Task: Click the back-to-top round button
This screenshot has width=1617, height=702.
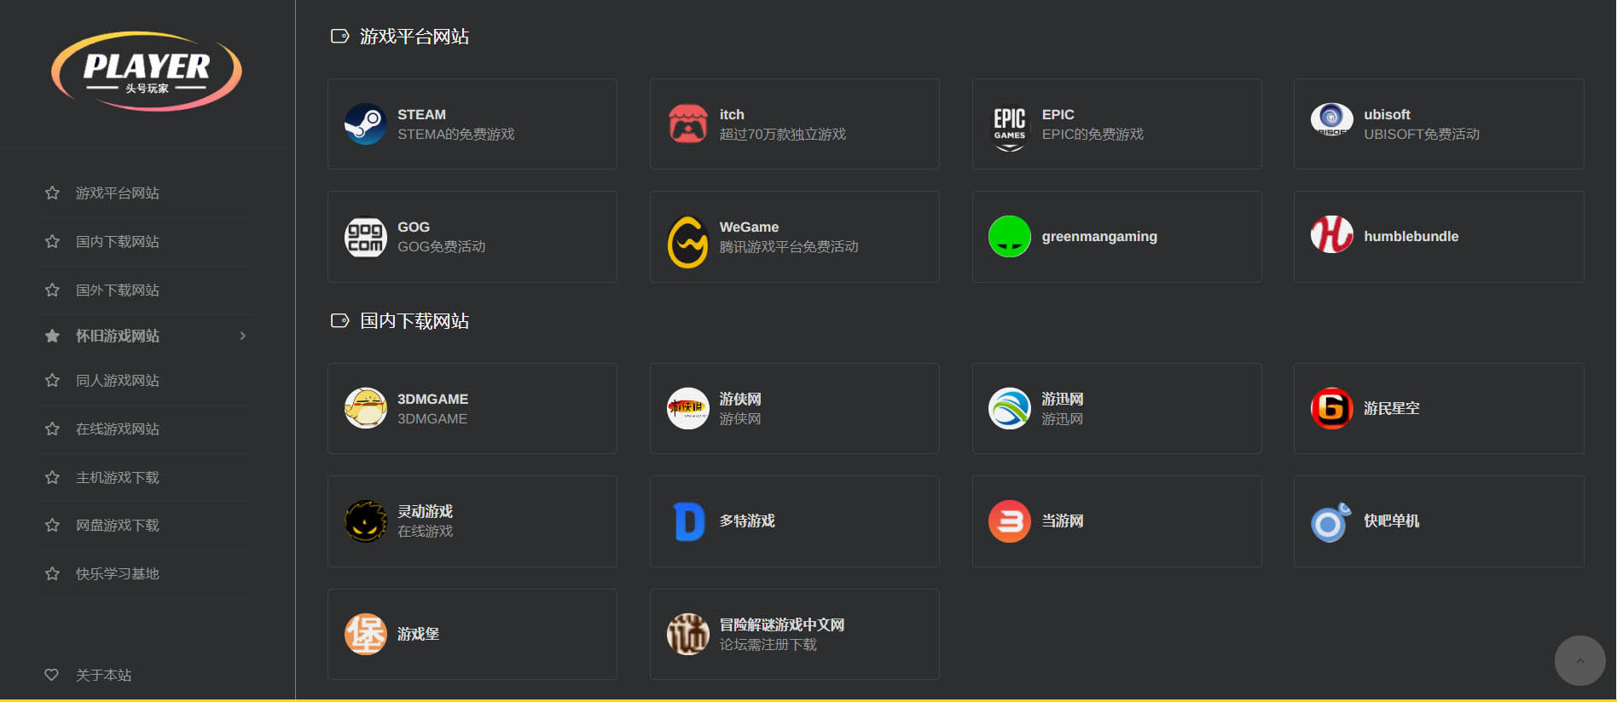Action: 1579,660
